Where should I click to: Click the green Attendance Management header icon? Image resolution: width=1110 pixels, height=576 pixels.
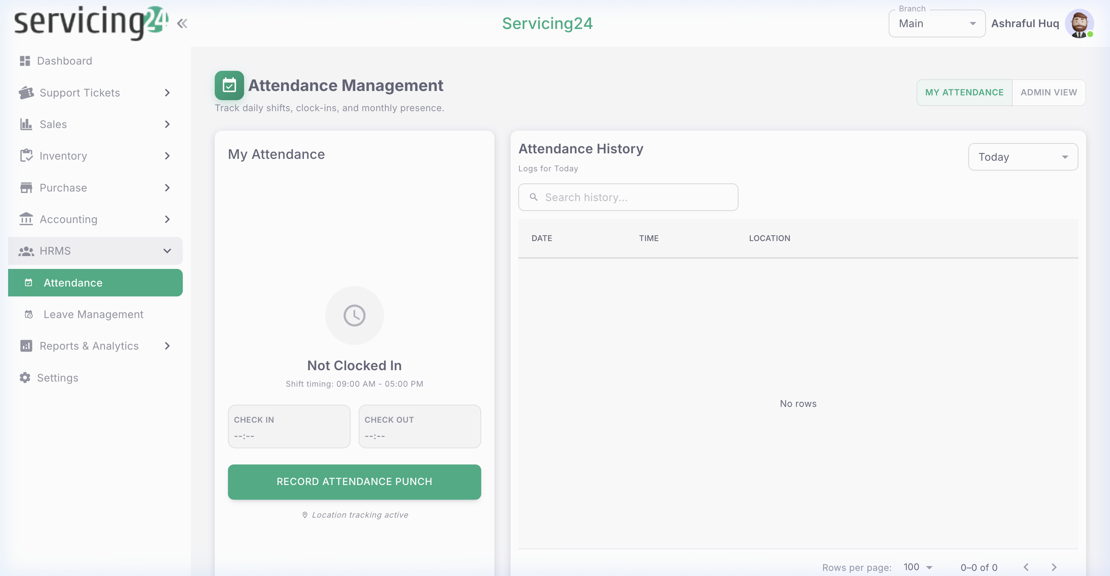pos(229,85)
